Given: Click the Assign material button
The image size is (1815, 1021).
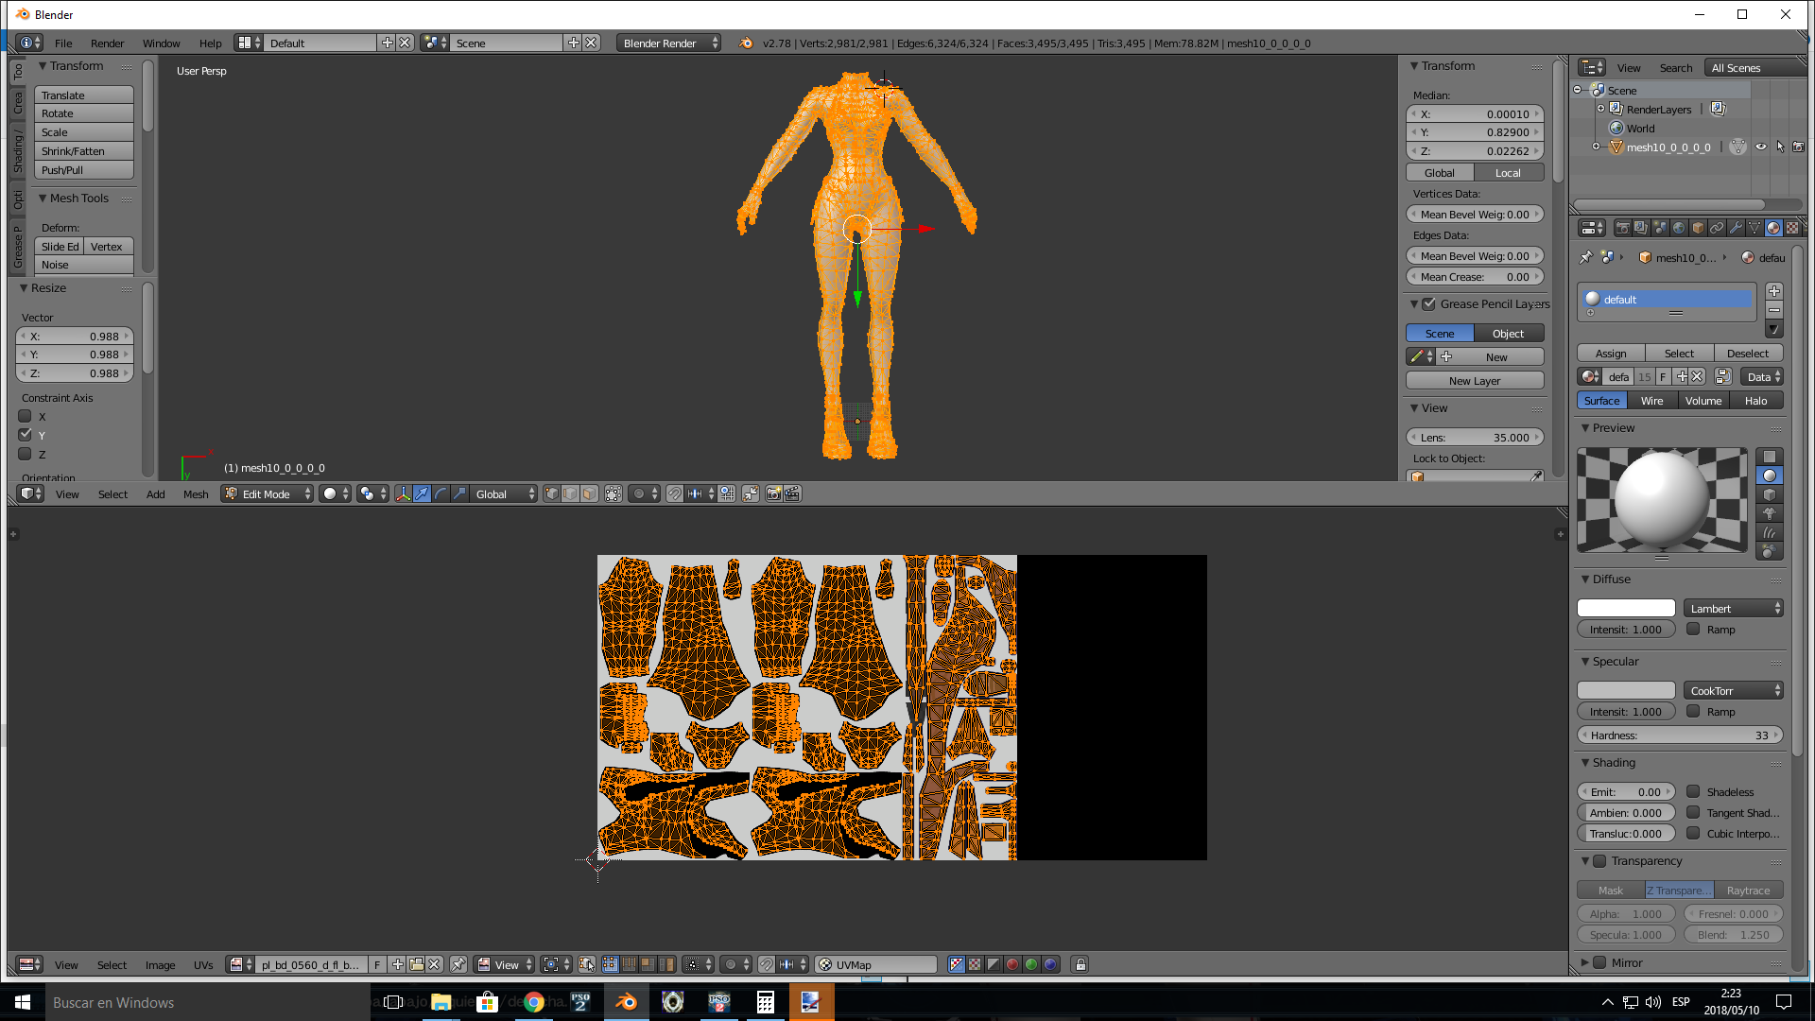Looking at the screenshot, I should point(1611,353).
